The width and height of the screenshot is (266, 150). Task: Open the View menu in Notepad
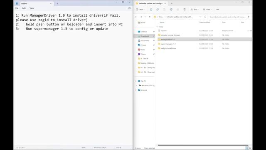tap(32, 8)
